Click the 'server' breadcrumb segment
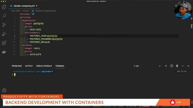Image resolution: width=193 pixels, height=108 pixels. coord(26,11)
